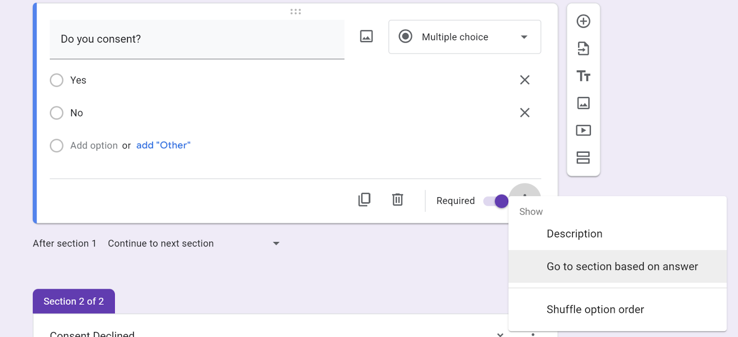Click the add question icon
Viewport: 738px width, 337px height.
[x=583, y=21]
